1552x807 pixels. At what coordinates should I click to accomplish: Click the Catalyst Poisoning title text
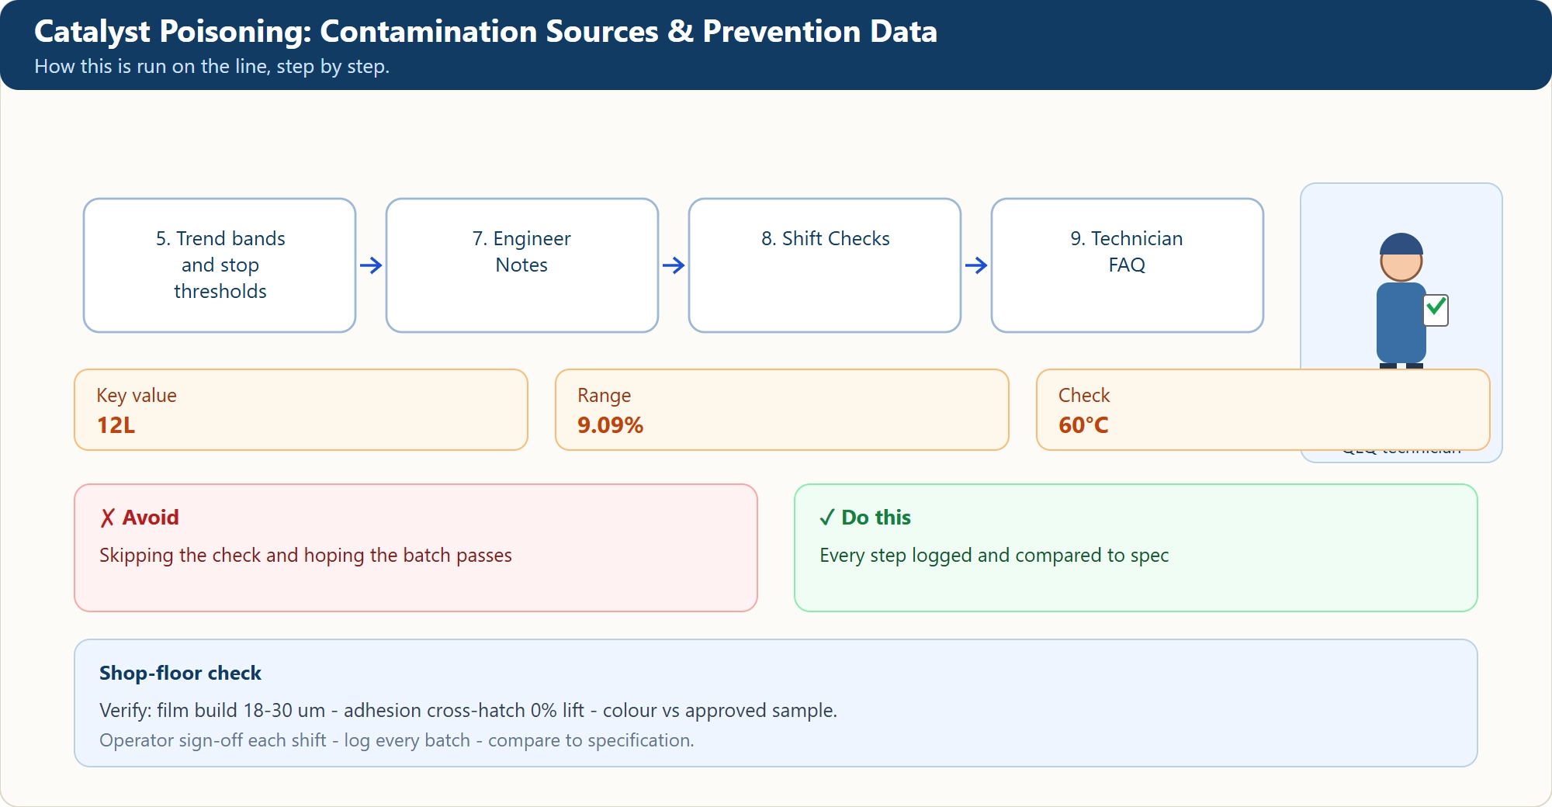tap(486, 32)
